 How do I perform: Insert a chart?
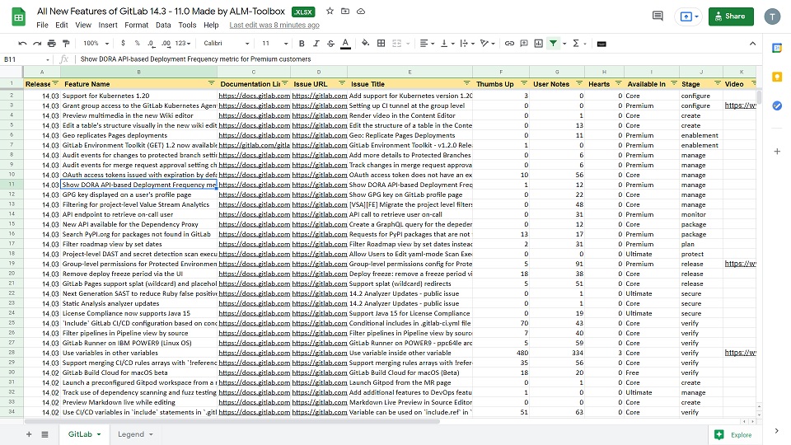[539, 44]
